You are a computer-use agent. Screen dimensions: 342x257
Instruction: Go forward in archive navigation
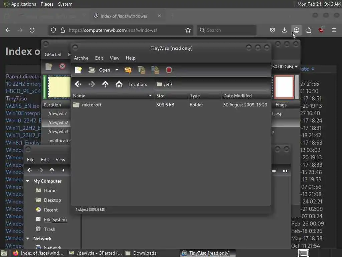point(92,84)
